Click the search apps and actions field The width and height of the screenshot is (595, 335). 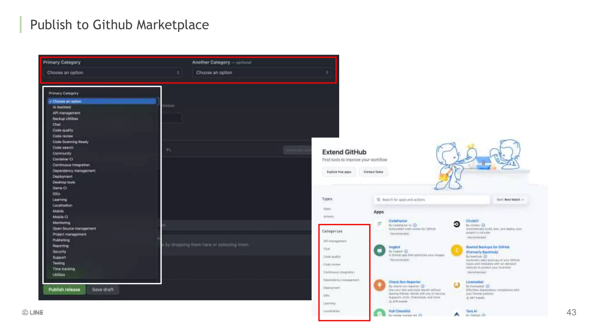(x=433, y=199)
